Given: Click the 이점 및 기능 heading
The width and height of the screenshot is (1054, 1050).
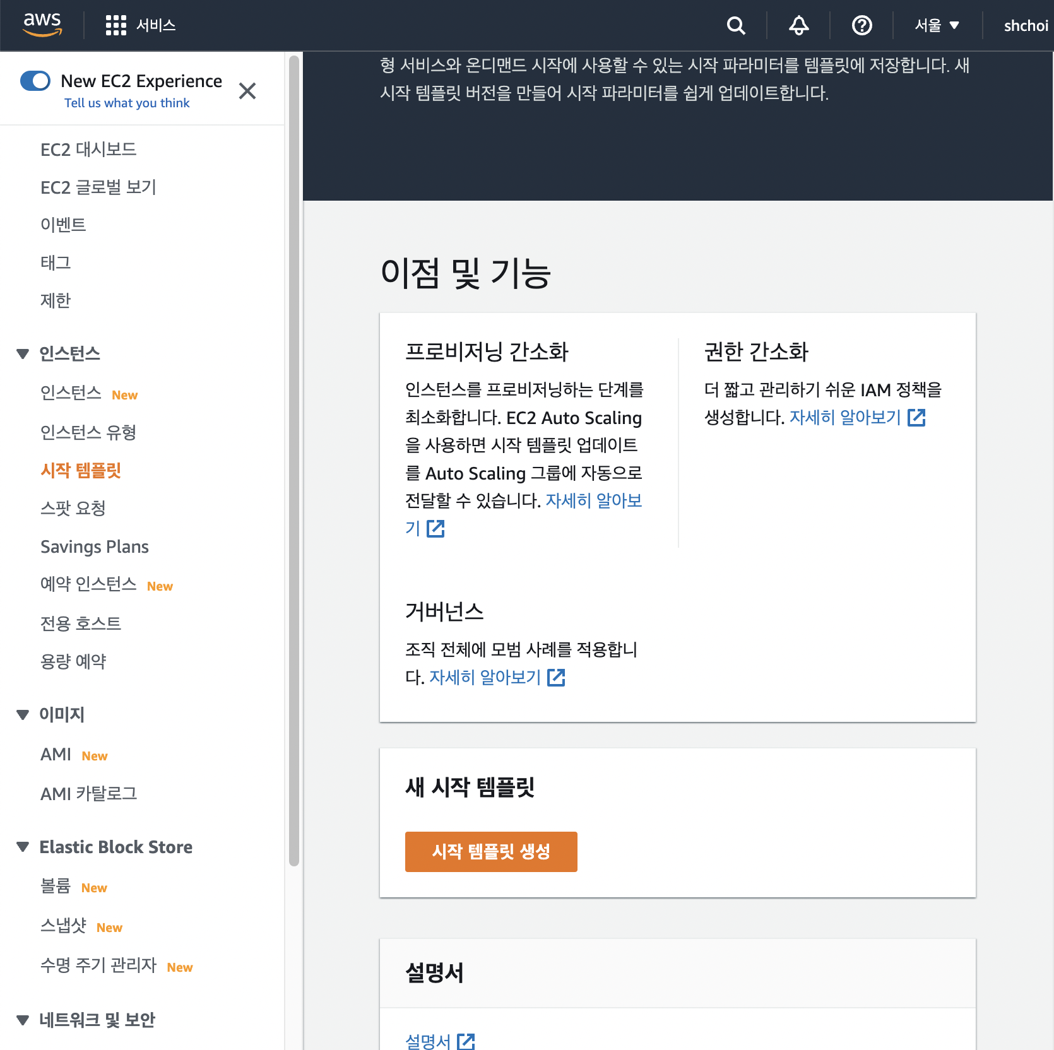Looking at the screenshot, I should pos(466,273).
